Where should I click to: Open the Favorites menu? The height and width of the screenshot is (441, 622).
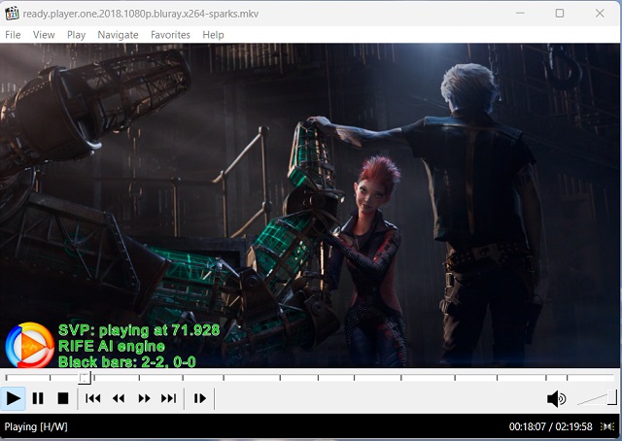[170, 35]
